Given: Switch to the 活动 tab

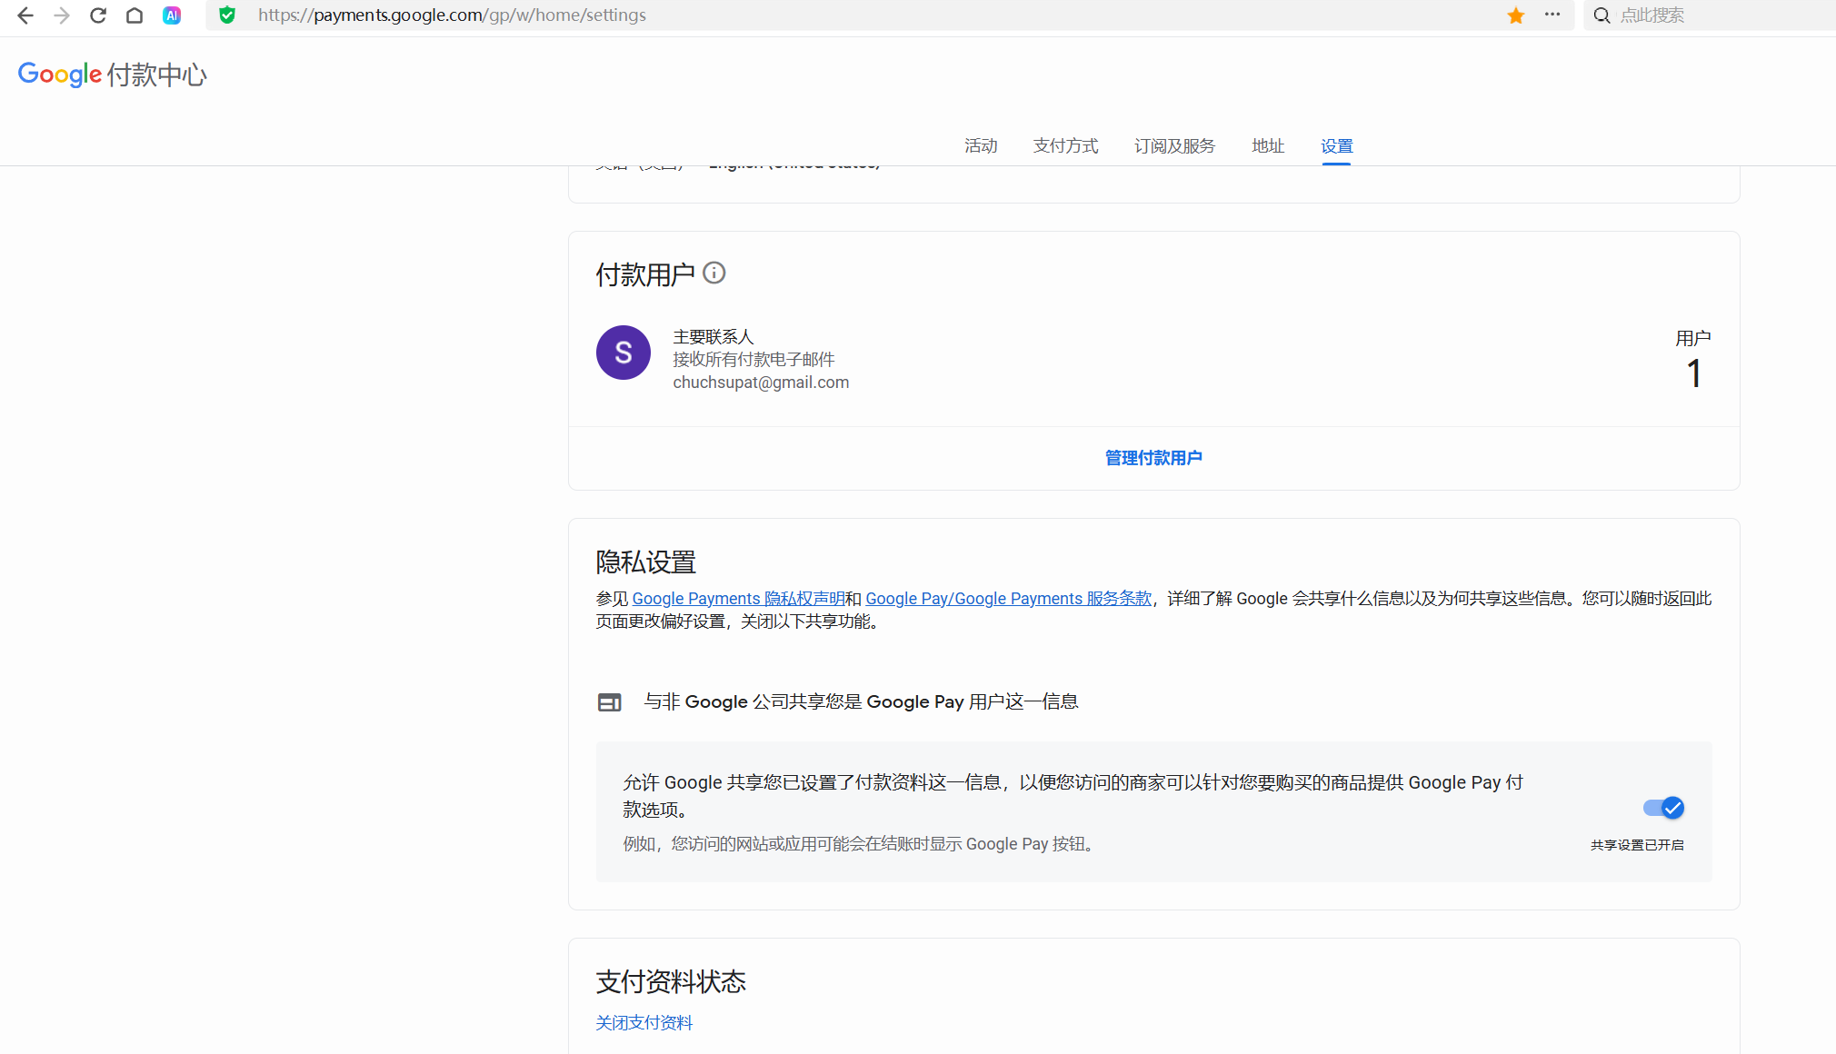Looking at the screenshot, I should coord(981,146).
